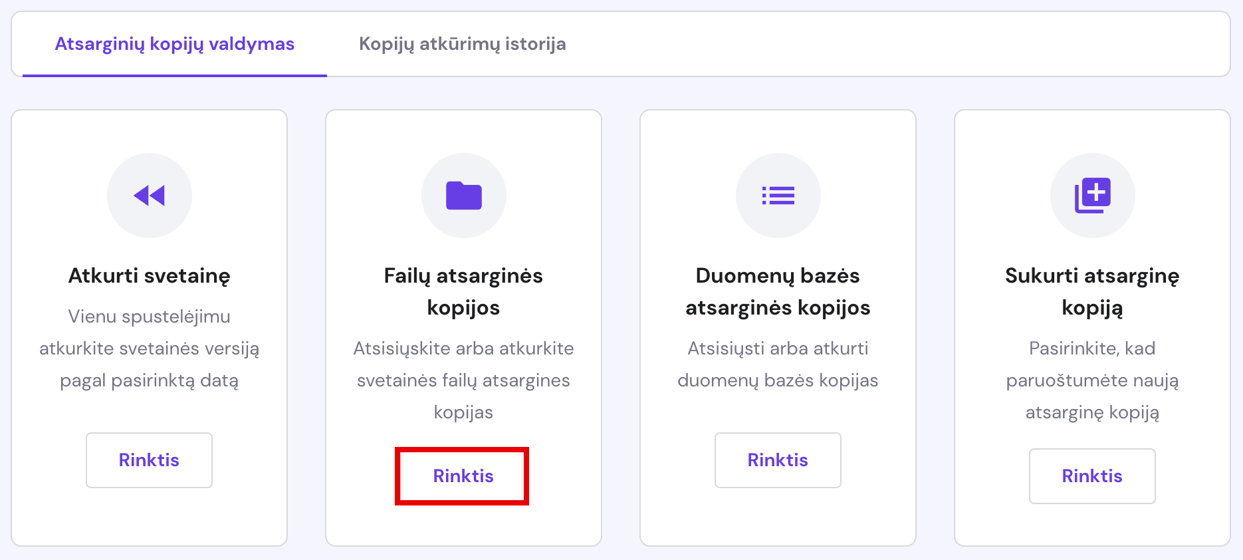1243x560 pixels.
Task: Select the purple folder icon for Failų atsarginės kopijos
Action: [x=463, y=195]
